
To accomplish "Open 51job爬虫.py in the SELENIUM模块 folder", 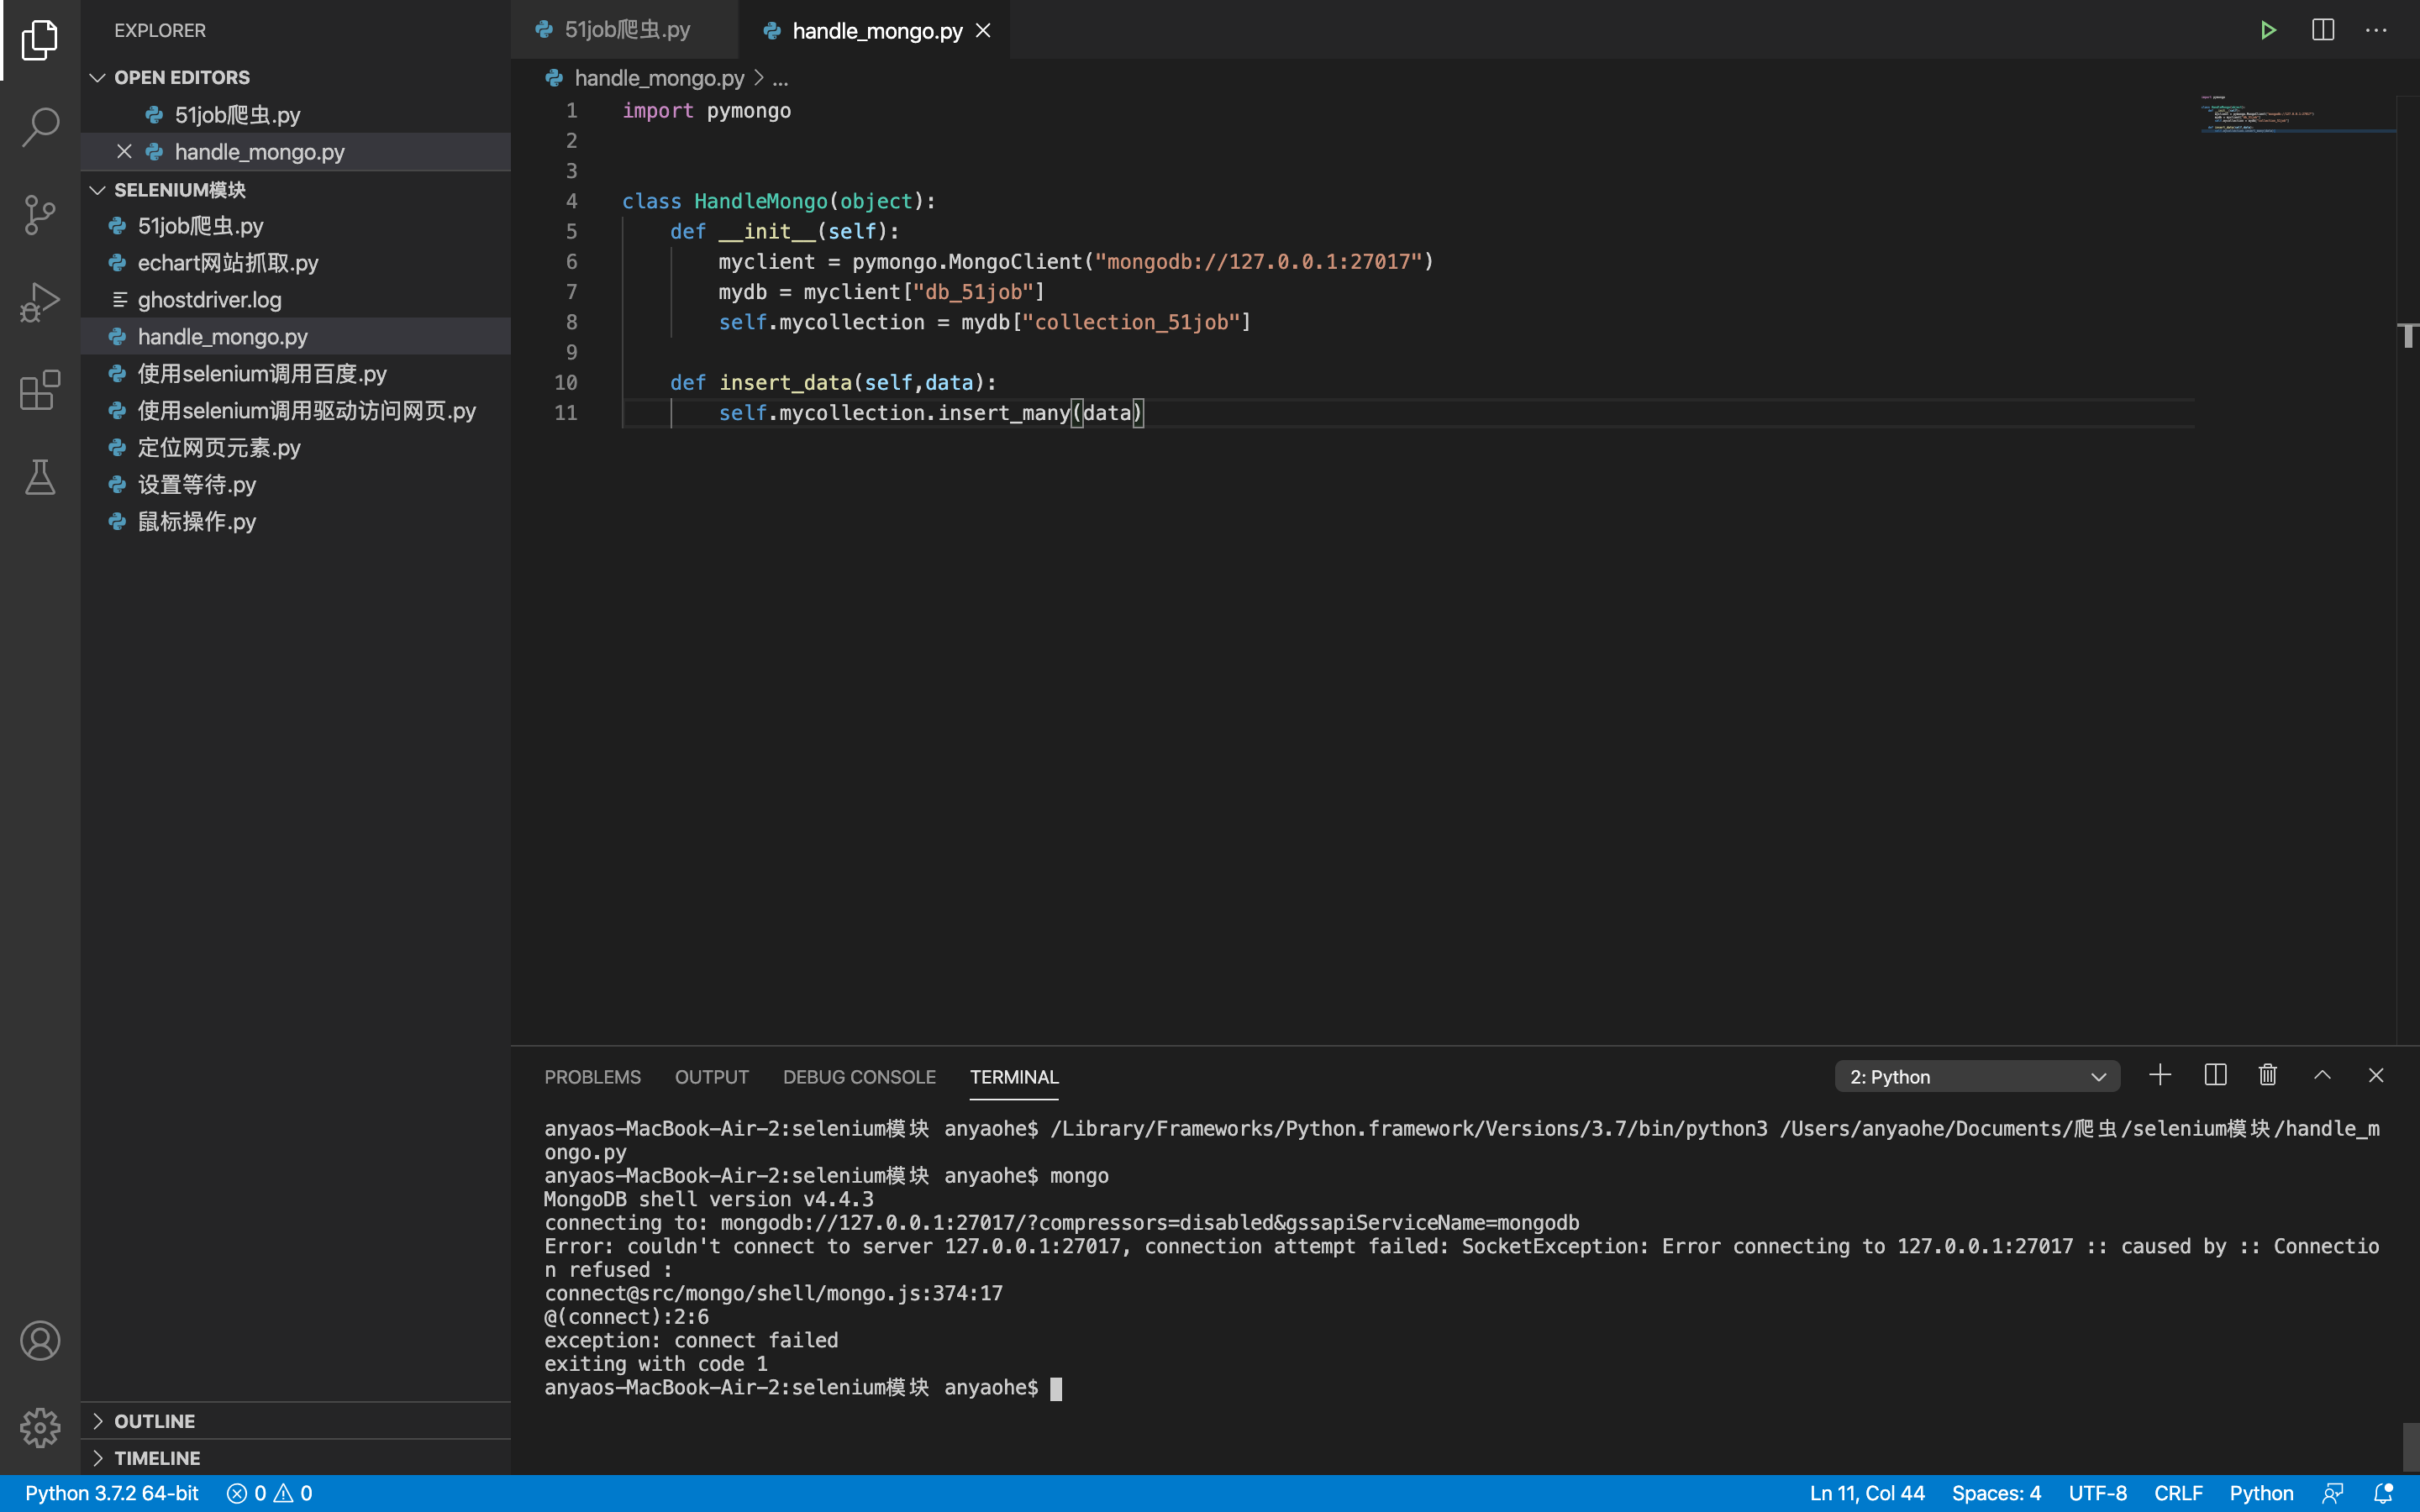I will tap(296, 226).
